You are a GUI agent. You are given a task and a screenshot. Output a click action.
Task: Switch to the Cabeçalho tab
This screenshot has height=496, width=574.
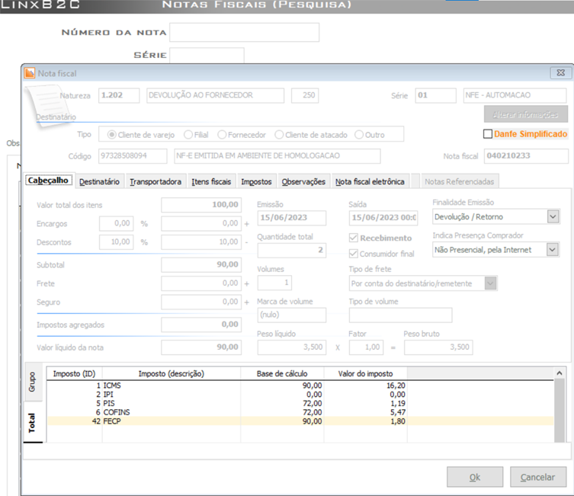48,181
